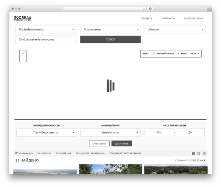This screenshot has height=187, width=221.
Task: Expand the lower Тип Недвижимости filter dropdown
Action: (x=46, y=133)
